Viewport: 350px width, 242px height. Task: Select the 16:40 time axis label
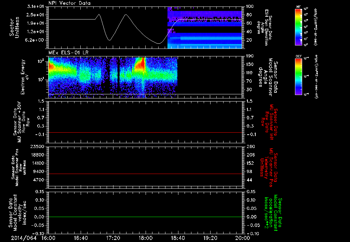tap(81, 238)
